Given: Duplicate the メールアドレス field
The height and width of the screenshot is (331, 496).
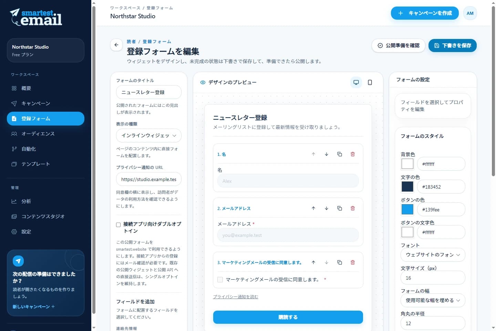Looking at the screenshot, I should pos(340,208).
